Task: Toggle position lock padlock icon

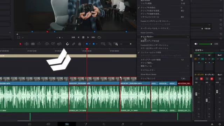Action: click(x=80, y=44)
